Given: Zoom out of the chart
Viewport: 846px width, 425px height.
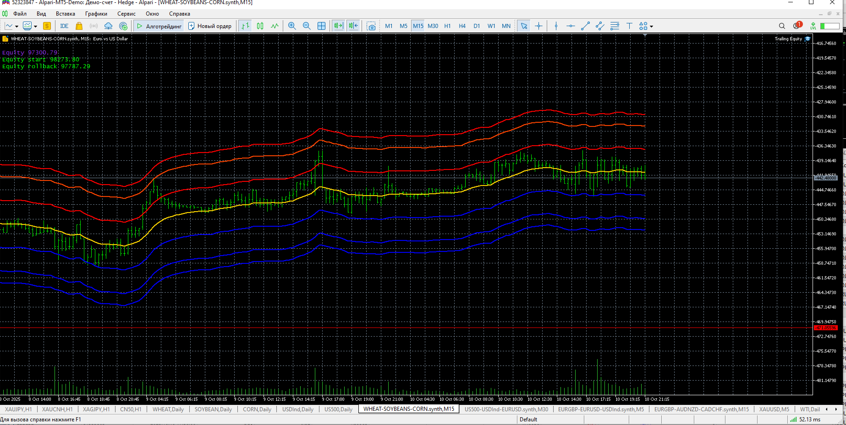Looking at the screenshot, I should (x=307, y=26).
